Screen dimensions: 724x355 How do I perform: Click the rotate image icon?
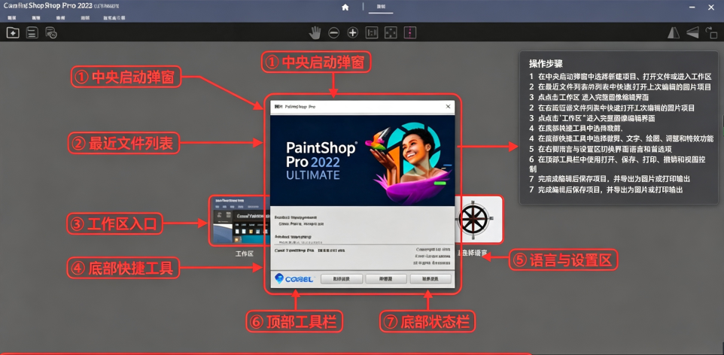click(710, 33)
